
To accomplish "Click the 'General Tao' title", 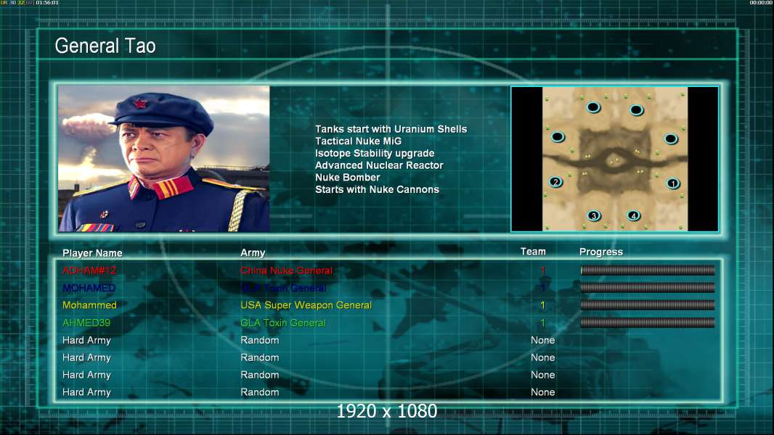I will coord(105,46).
